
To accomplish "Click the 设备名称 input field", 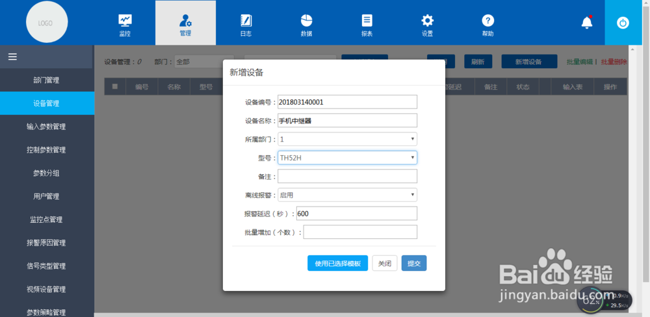I will pyautogui.click(x=347, y=121).
